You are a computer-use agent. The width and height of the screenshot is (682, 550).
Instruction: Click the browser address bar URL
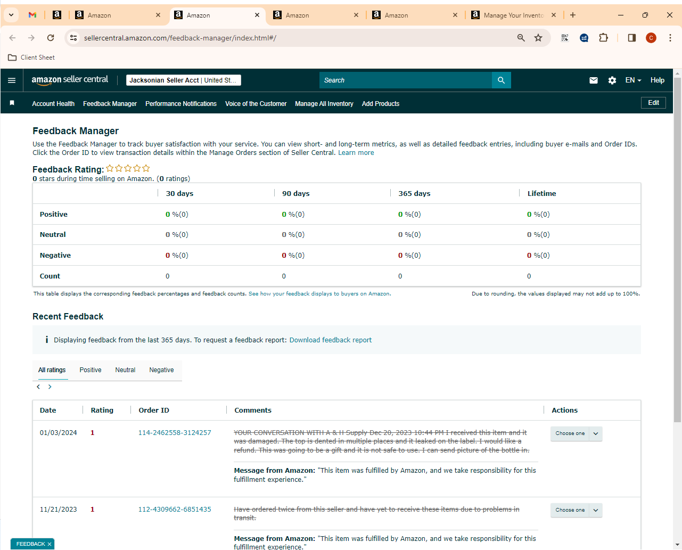[180, 38]
